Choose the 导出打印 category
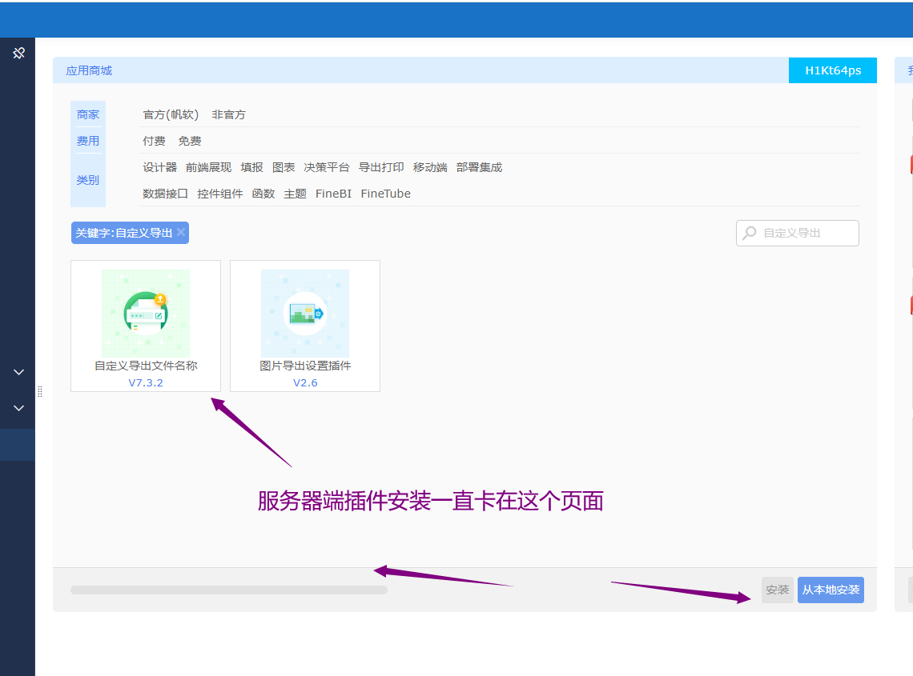The image size is (913, 676). pyautogui.click(x=381, y=168)
